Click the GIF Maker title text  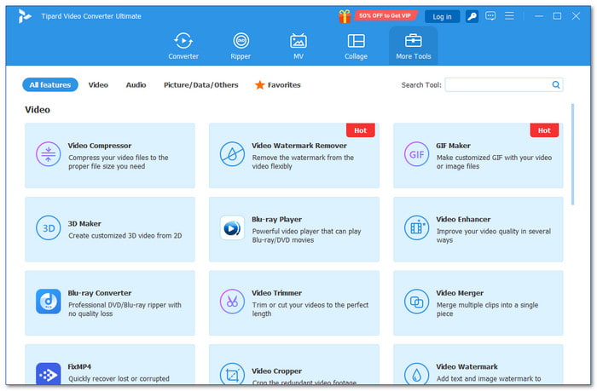click(x=453, y=146)
